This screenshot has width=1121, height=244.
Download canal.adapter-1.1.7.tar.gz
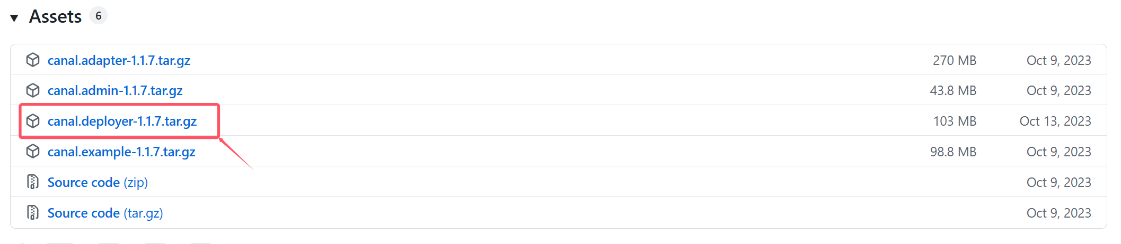[x=119, y=60]
